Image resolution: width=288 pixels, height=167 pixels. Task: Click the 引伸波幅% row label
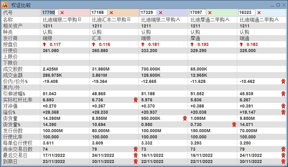click(14, 94)
